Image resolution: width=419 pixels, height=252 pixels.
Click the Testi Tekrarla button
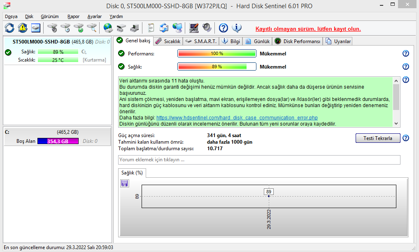tap(378, 138)
